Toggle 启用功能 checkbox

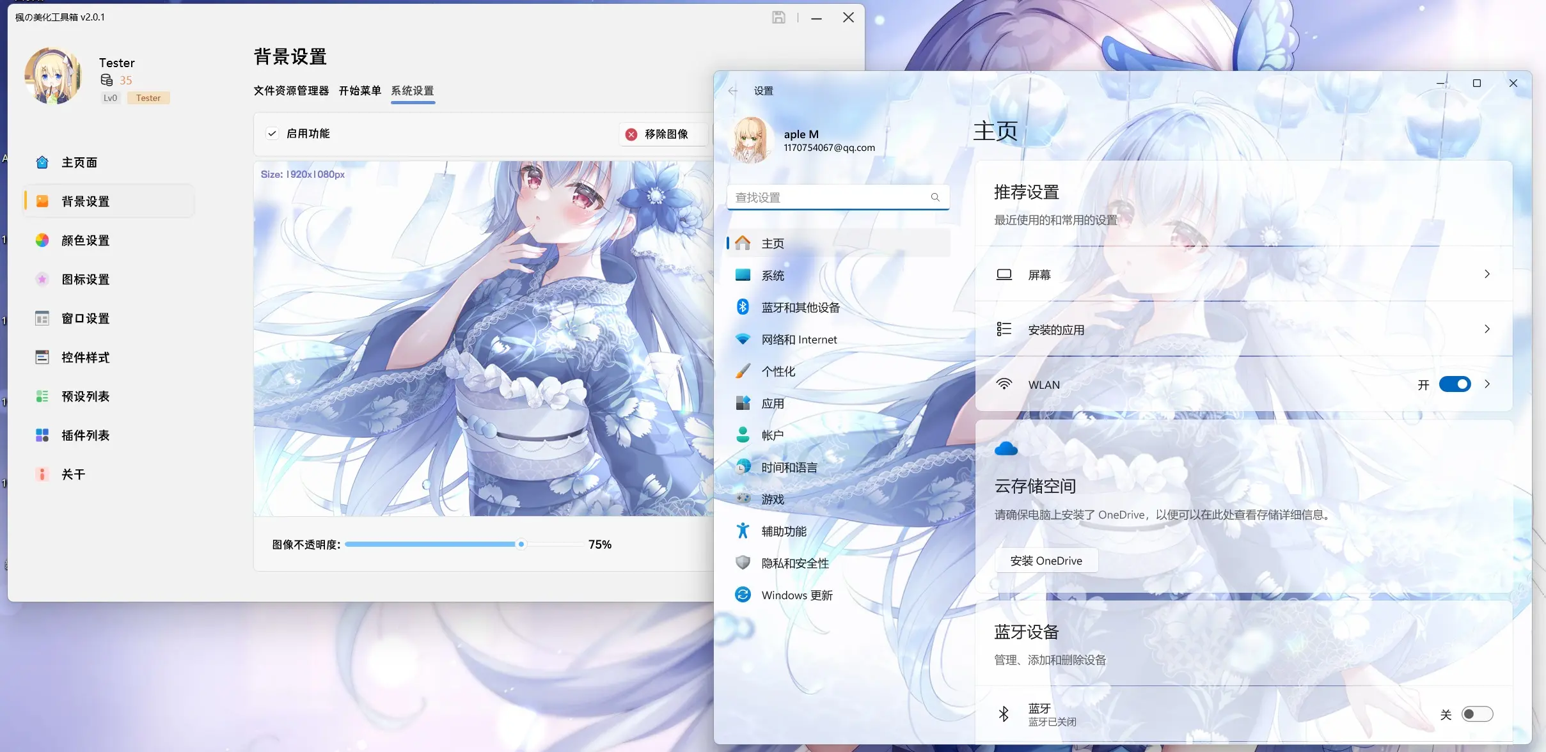point(272,134)
